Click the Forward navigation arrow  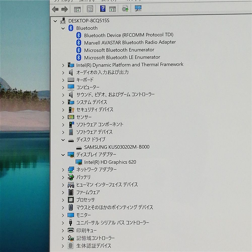pyautogui.click(x=65, y=9)
